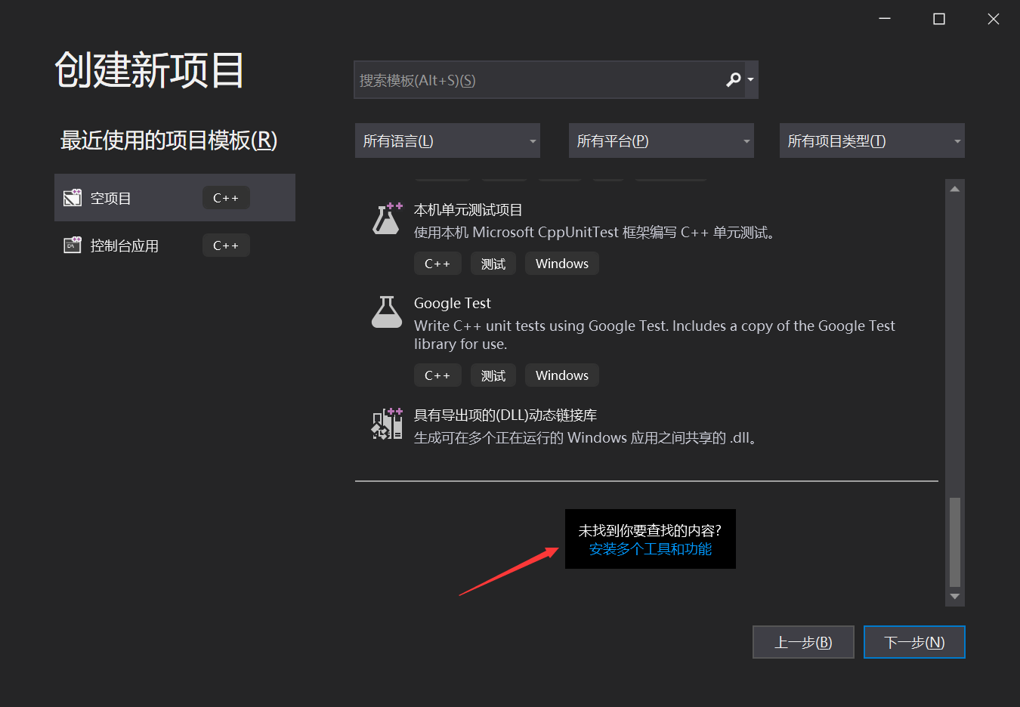
Task: Click the search magnifier icon
Action: (733, 79)
